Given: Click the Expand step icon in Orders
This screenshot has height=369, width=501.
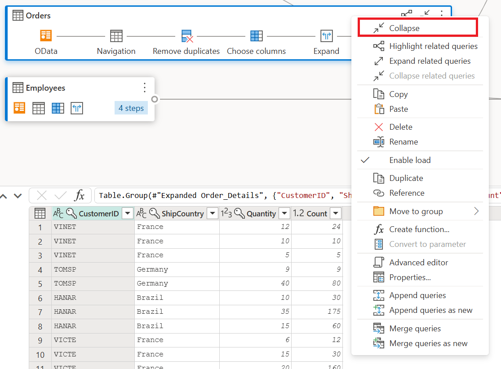Looking at the screenshot, I should coord(326,36).
